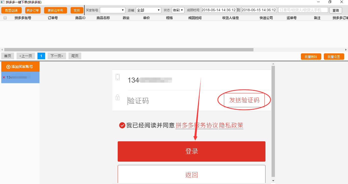Click the 数量 column header
The height and width of the screenshot is (184, 348).
pos(126,18)
